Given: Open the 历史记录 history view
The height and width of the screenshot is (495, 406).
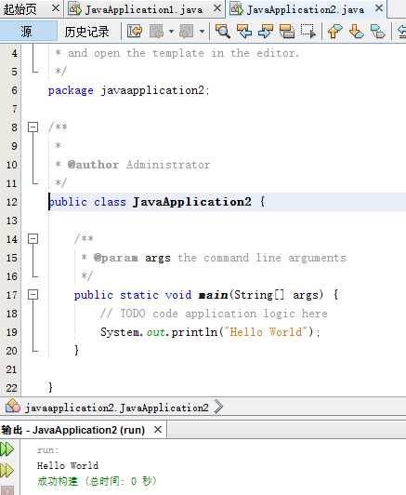Looking at the screenshot, I should (86, 32).
